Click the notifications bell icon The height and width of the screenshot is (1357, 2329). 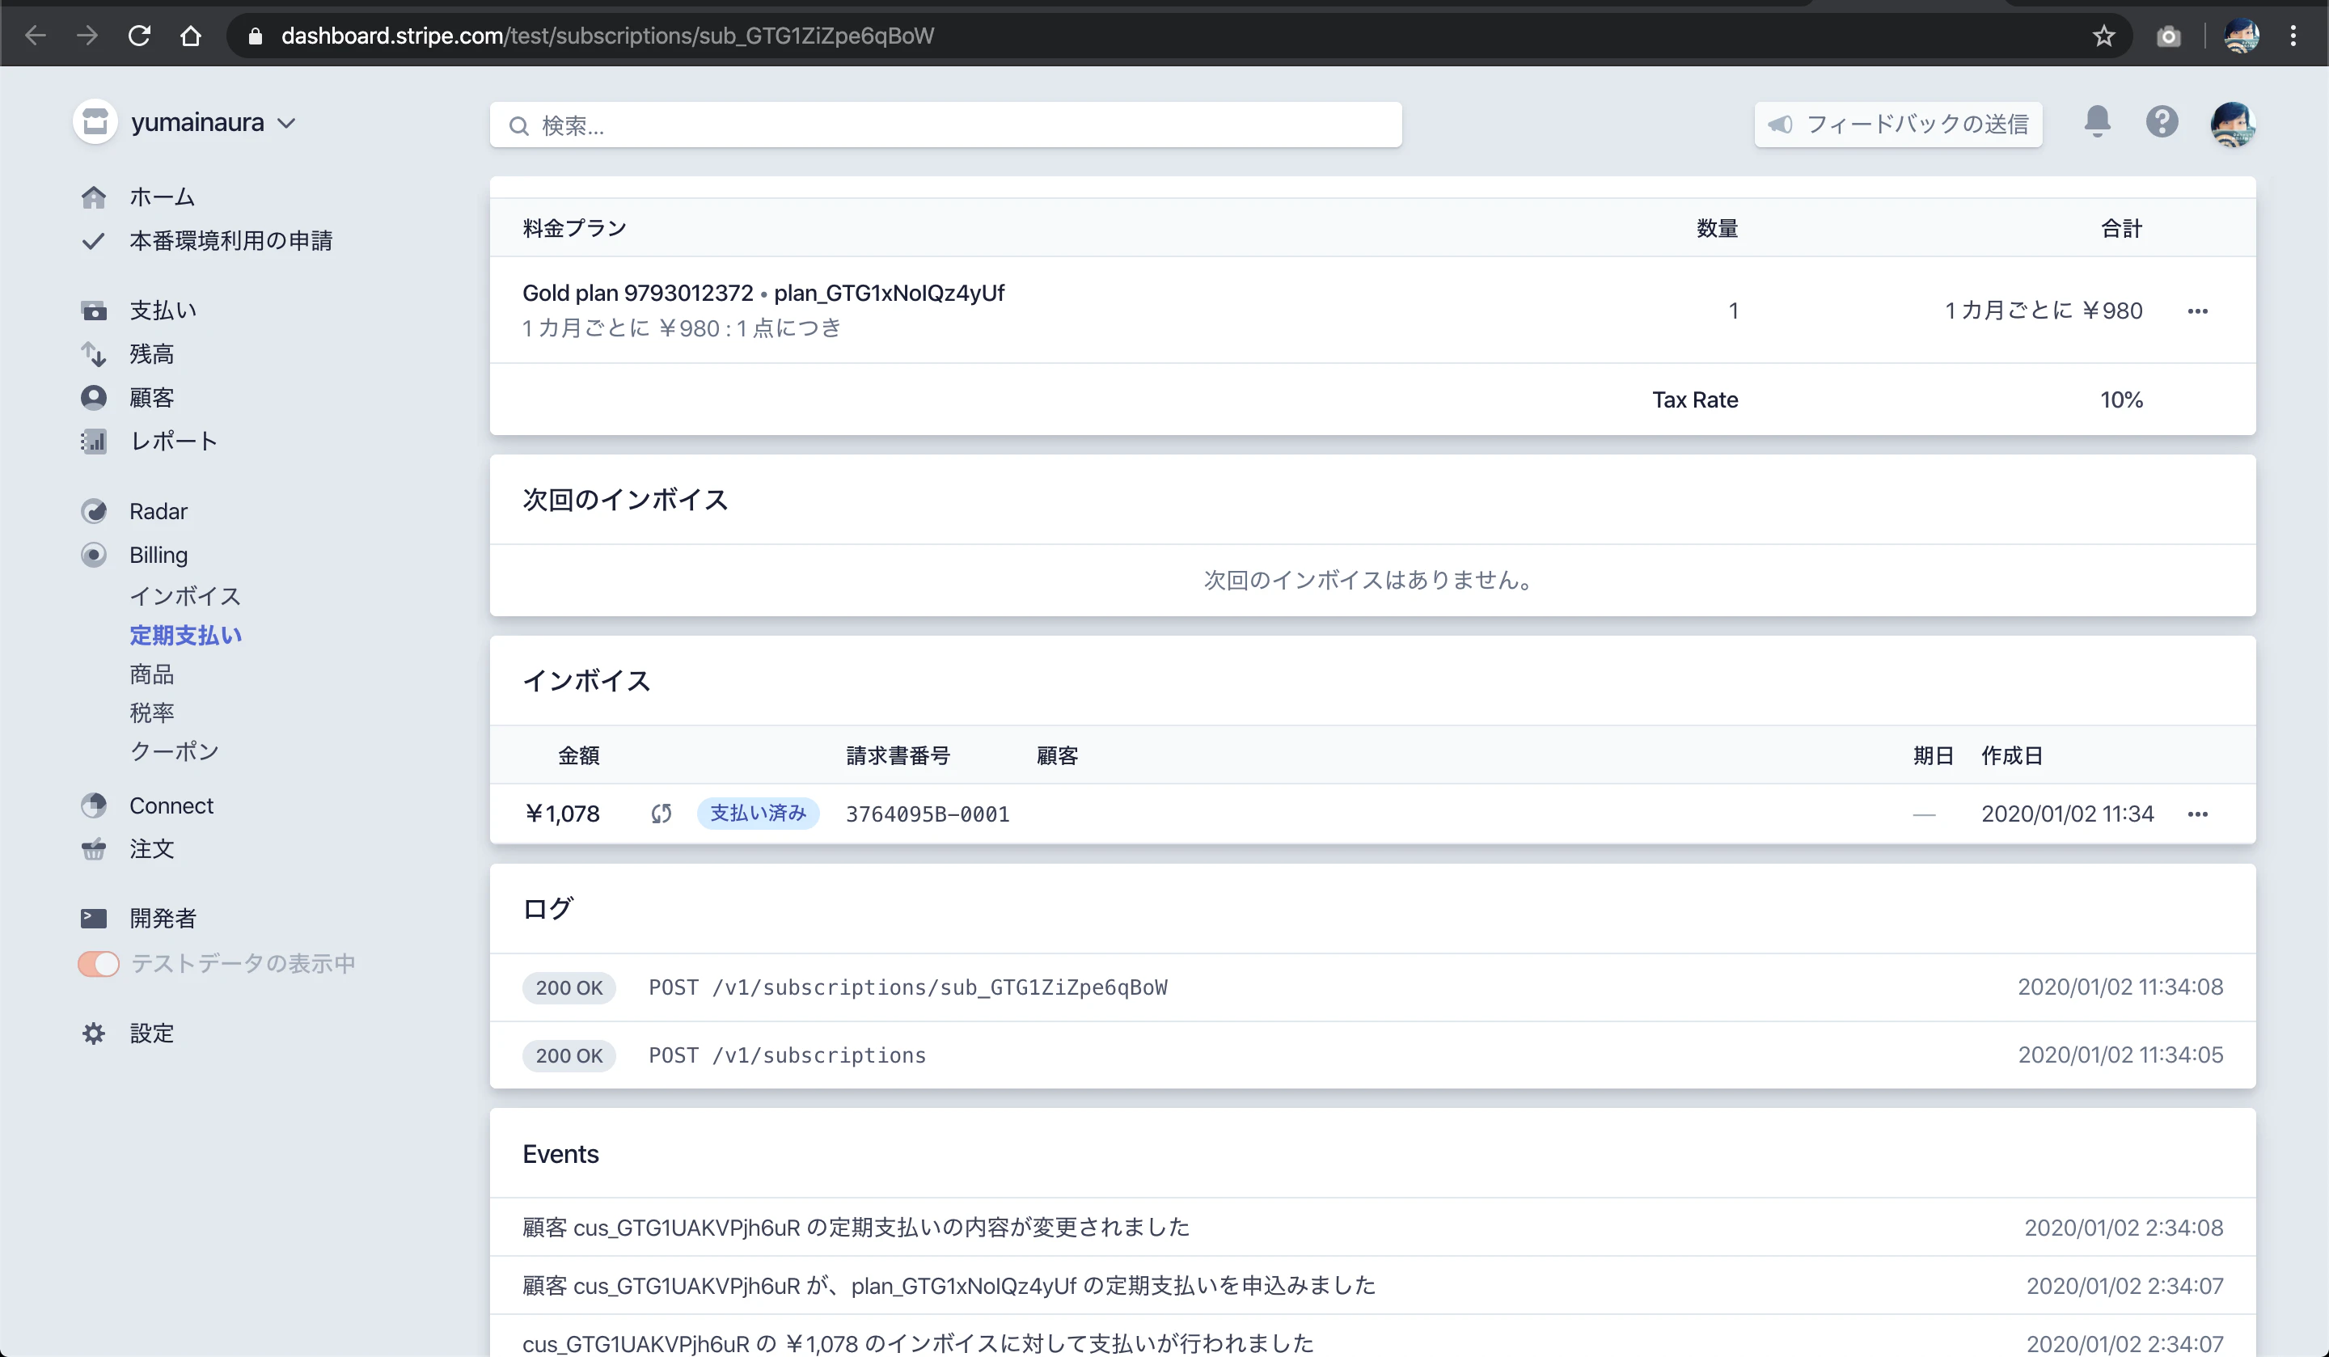pos(2097,122)
